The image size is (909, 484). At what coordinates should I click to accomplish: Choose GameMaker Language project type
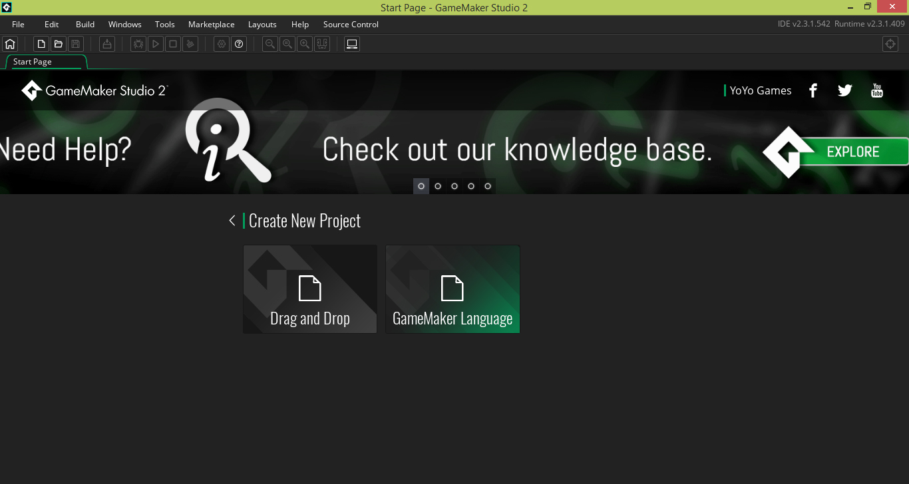pyautogui.click(x=453, y=289)
